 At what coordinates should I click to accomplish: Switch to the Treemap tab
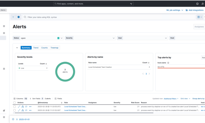pyautogui.click(x=54, y=48)
